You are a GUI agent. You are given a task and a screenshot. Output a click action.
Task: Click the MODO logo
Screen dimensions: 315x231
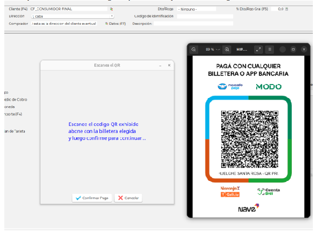(x=269, y=87)
